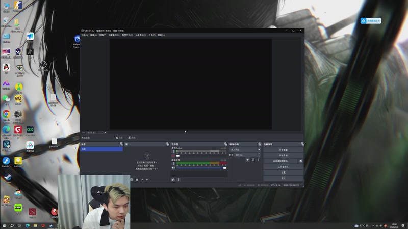Open the PotPlayer desktop shortcut
408x229 pixels.
click(18, 162)
